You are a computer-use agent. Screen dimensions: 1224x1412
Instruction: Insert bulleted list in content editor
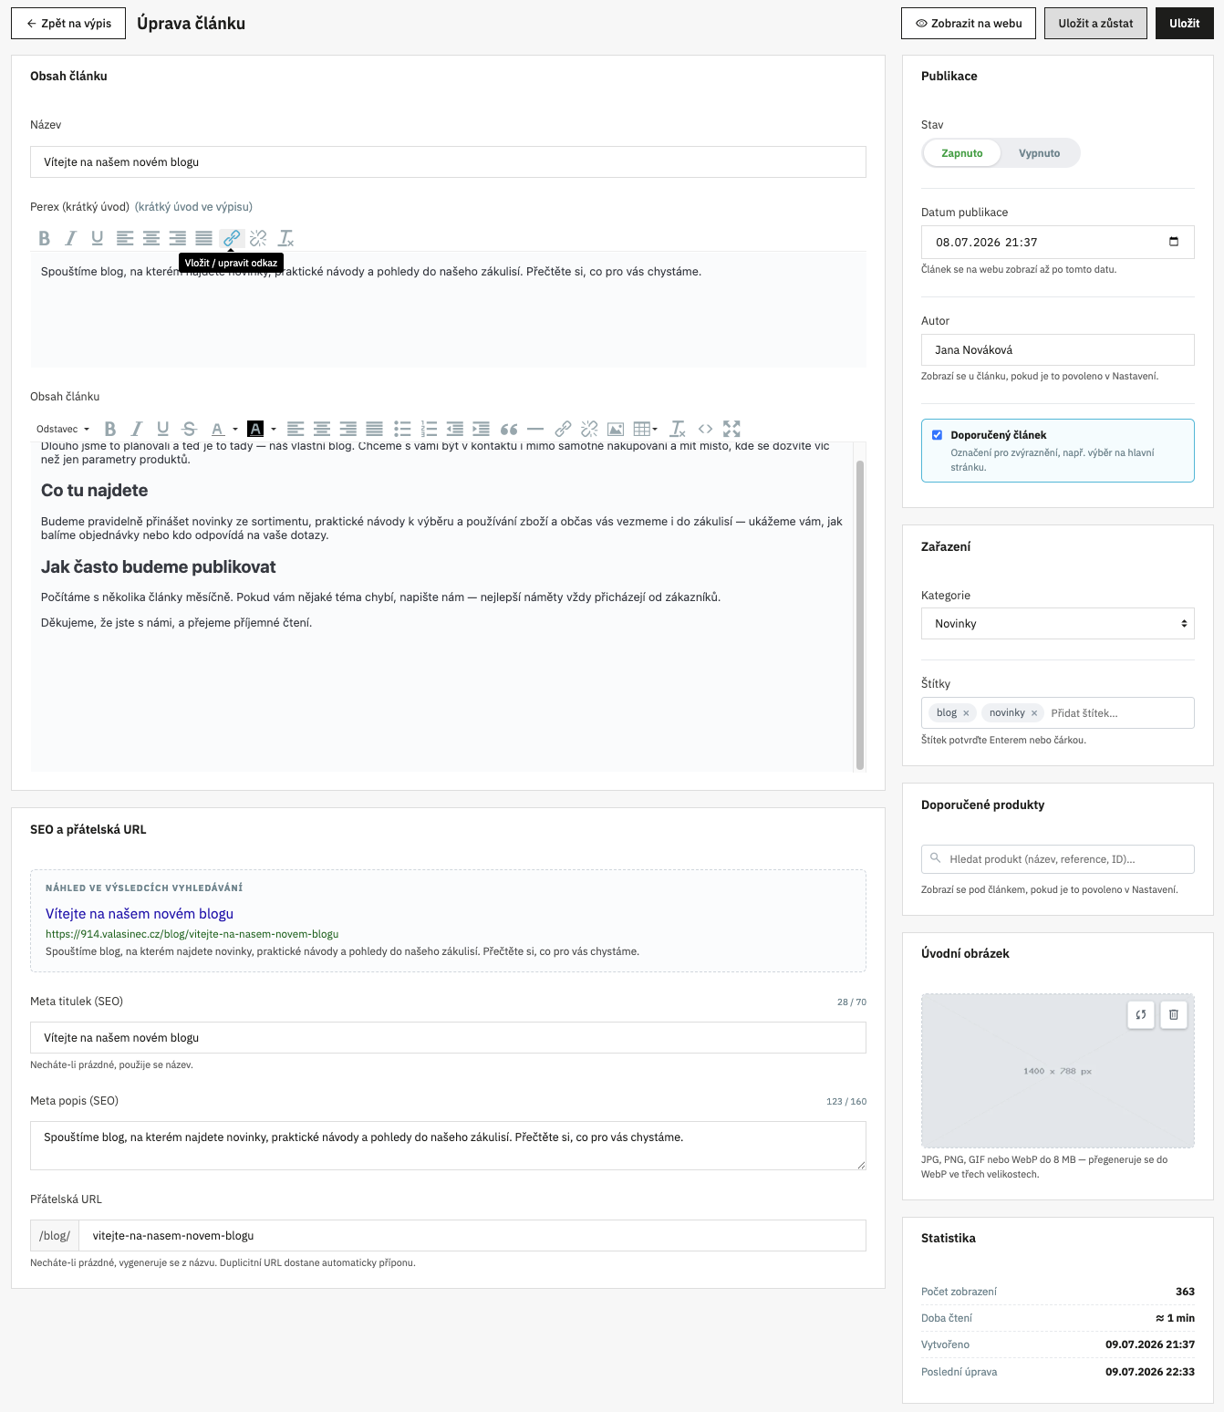pos(402,429)
